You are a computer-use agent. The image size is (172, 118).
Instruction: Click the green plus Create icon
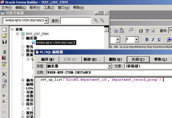pos(5,96)
